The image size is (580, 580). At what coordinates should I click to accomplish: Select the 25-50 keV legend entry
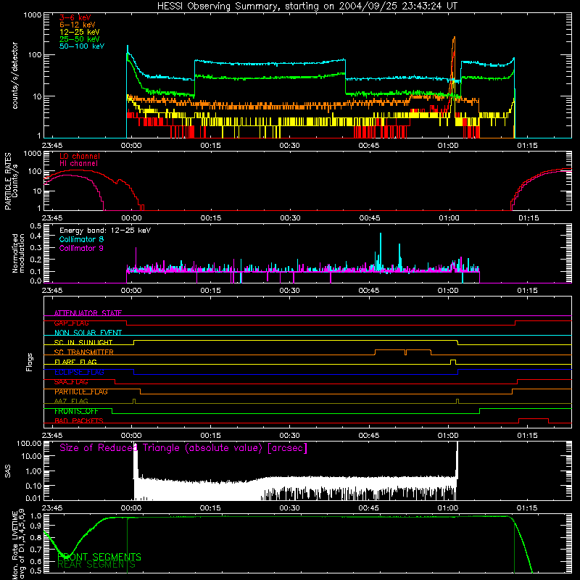click(80, 39)
